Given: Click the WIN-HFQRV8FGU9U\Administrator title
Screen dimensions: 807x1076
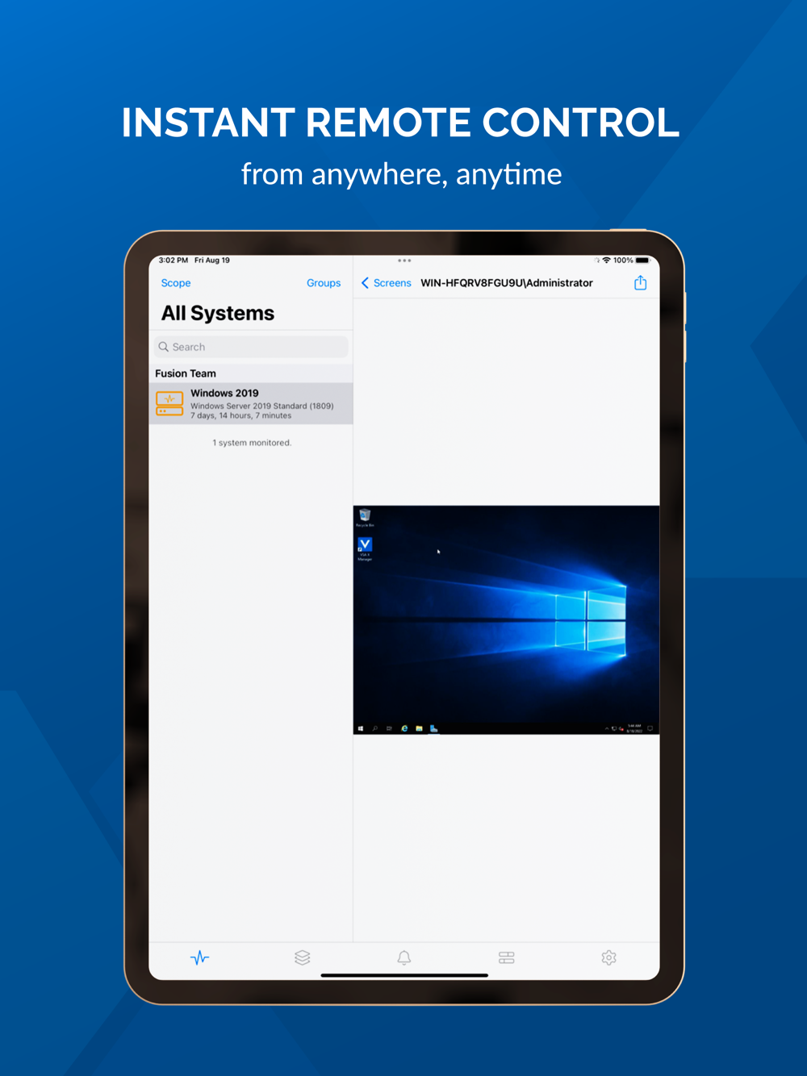Looking at the screenshot, I should coord(507,283).
